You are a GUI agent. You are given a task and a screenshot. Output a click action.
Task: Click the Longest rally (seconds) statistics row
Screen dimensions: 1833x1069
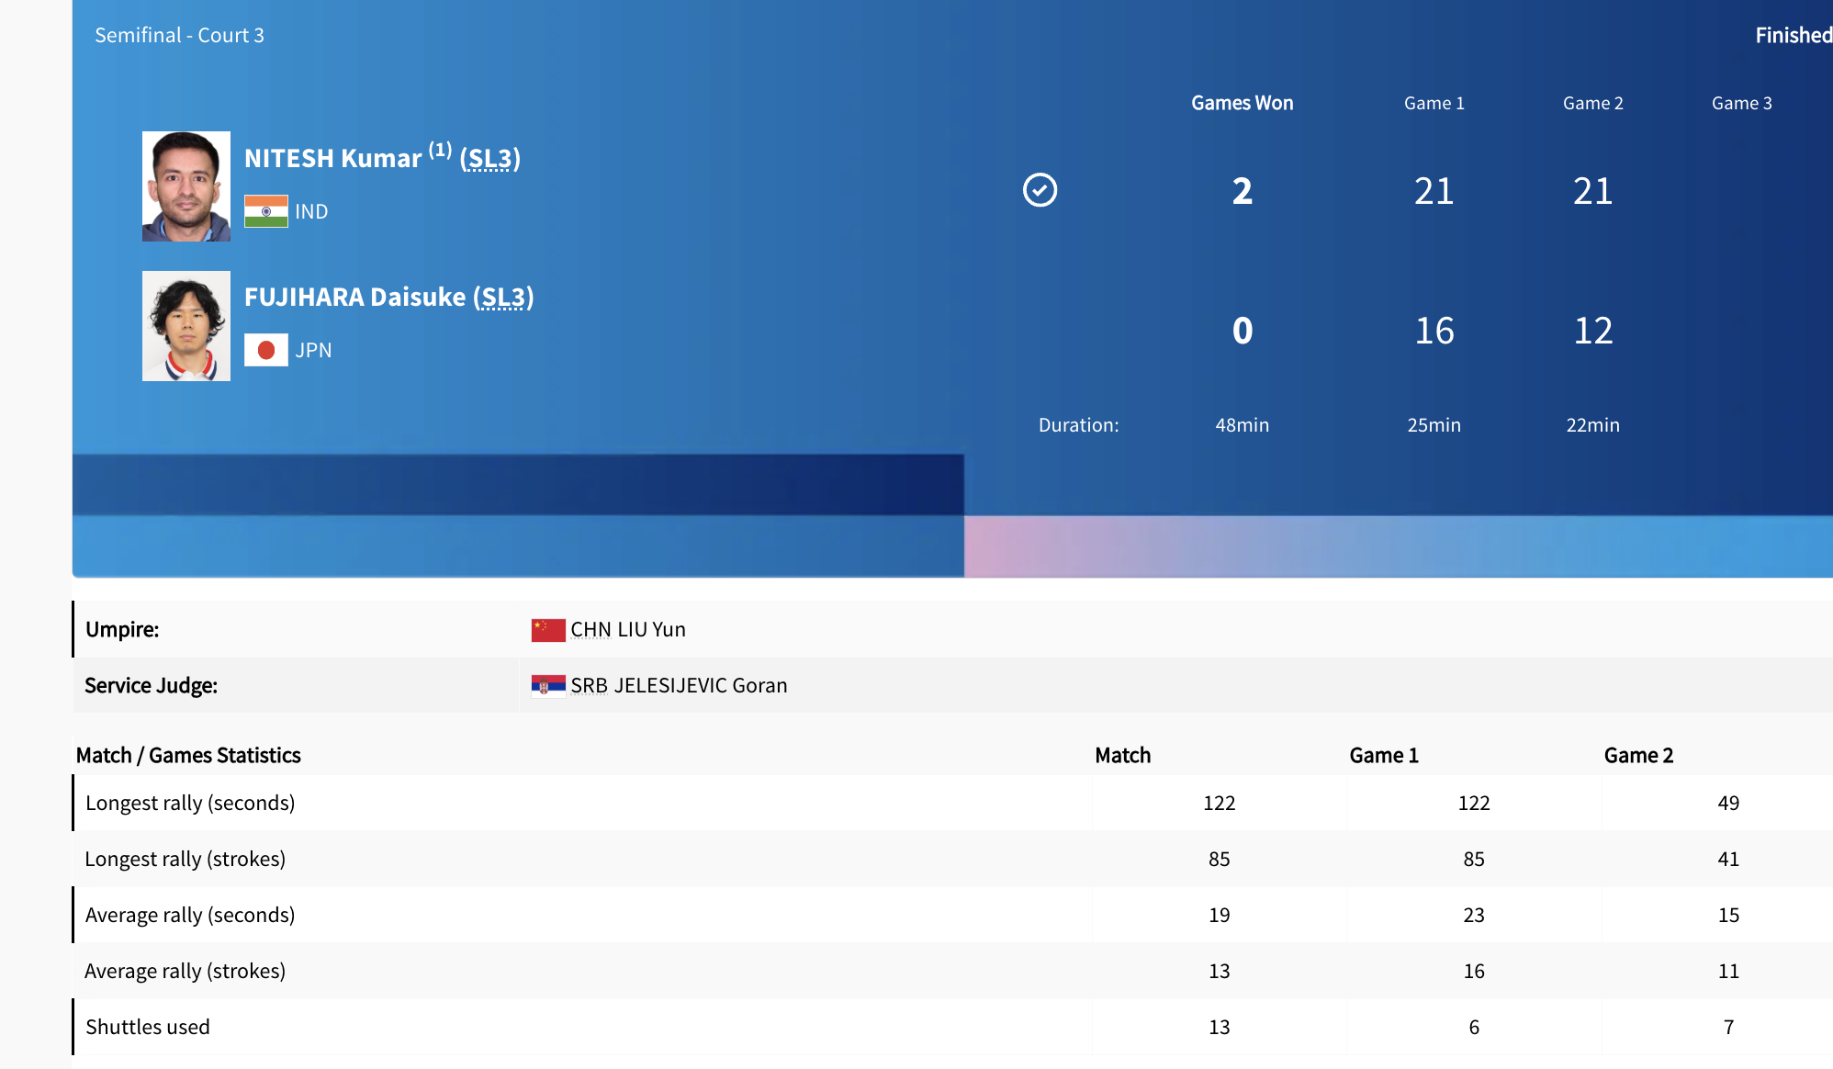(x=190, y=804)
